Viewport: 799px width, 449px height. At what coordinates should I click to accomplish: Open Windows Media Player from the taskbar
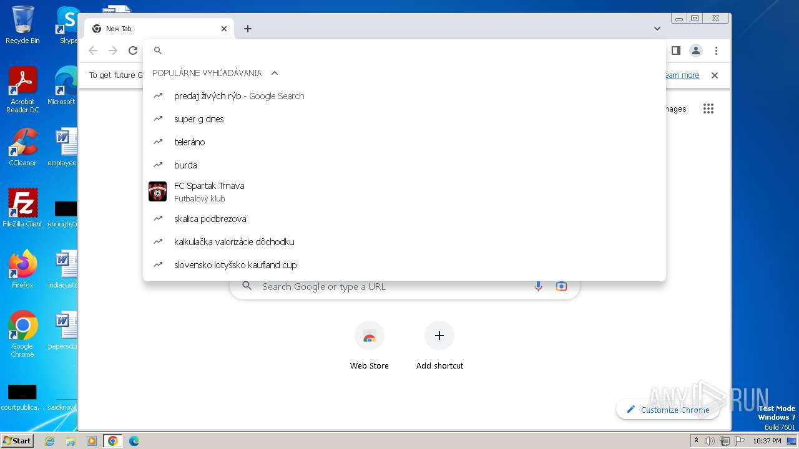pyautogui.click(x=92, y=441)
